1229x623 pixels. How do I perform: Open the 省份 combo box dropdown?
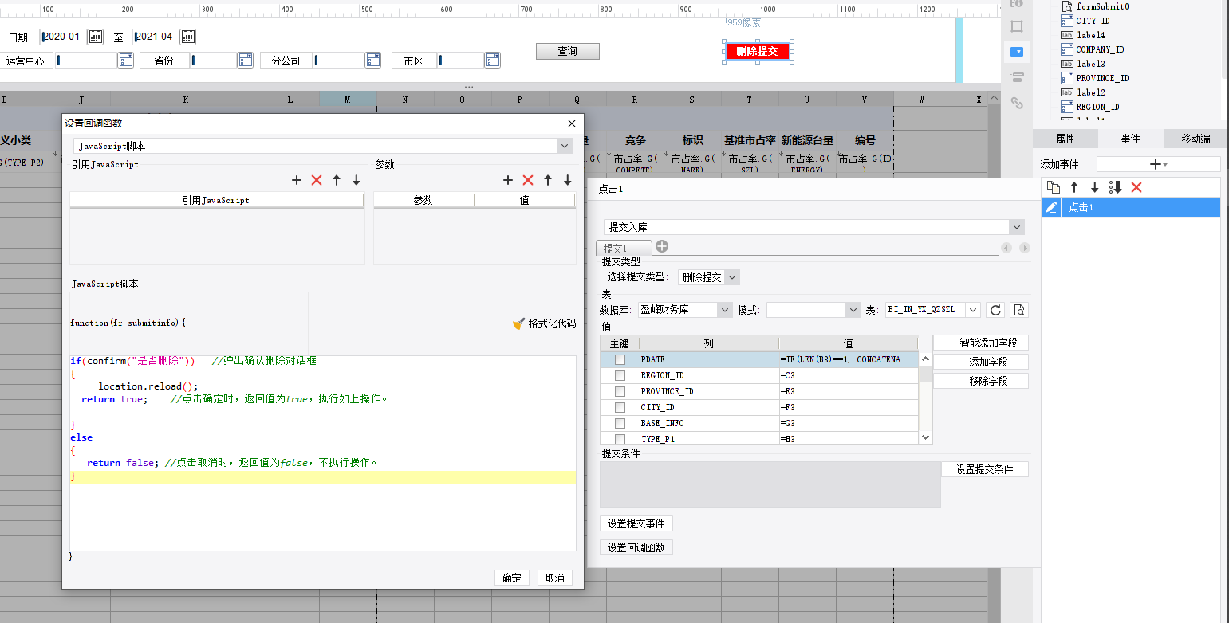pos(245,60)
